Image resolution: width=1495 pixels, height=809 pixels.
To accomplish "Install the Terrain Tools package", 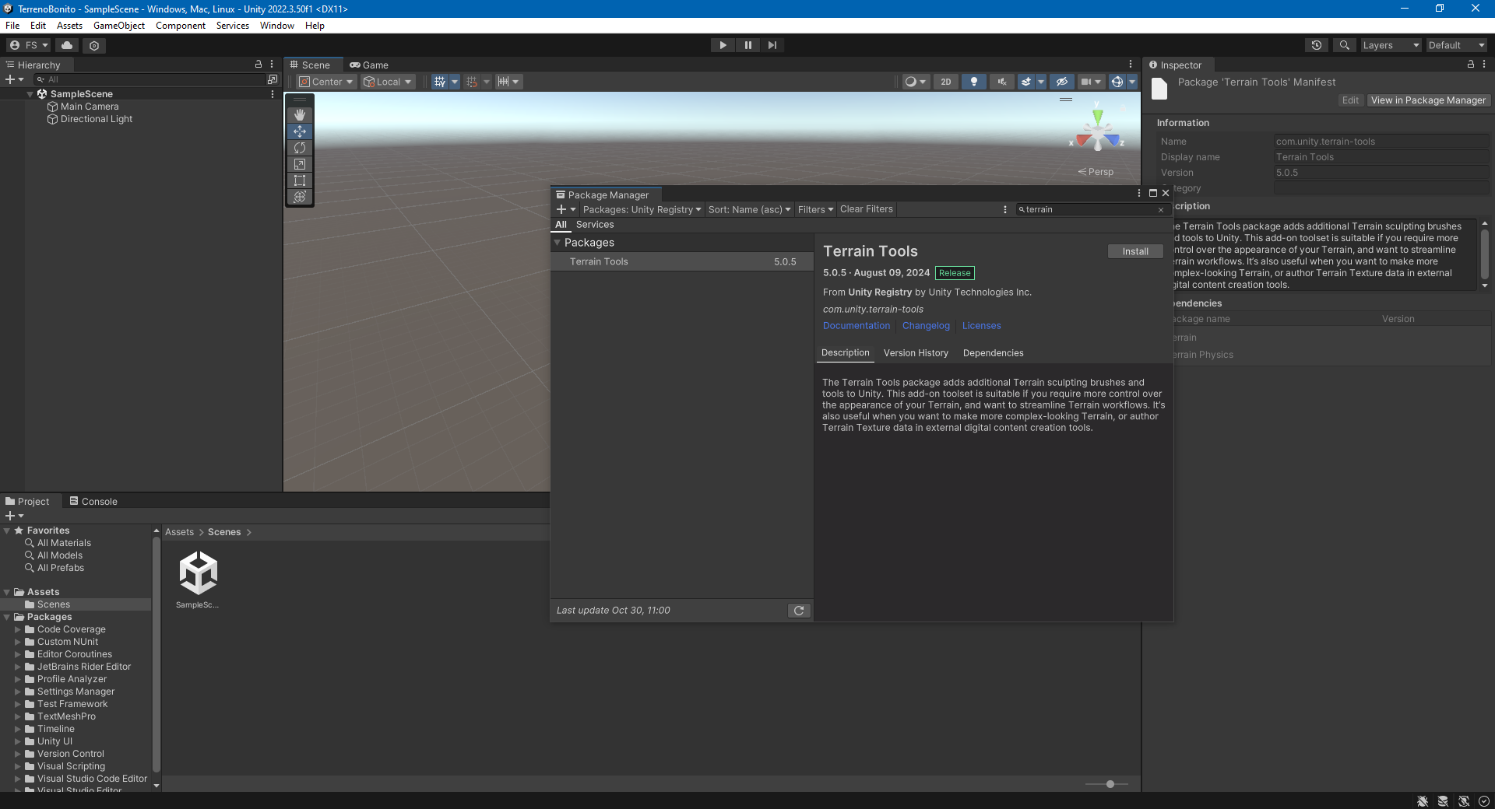I will (x=1135, y=251).
